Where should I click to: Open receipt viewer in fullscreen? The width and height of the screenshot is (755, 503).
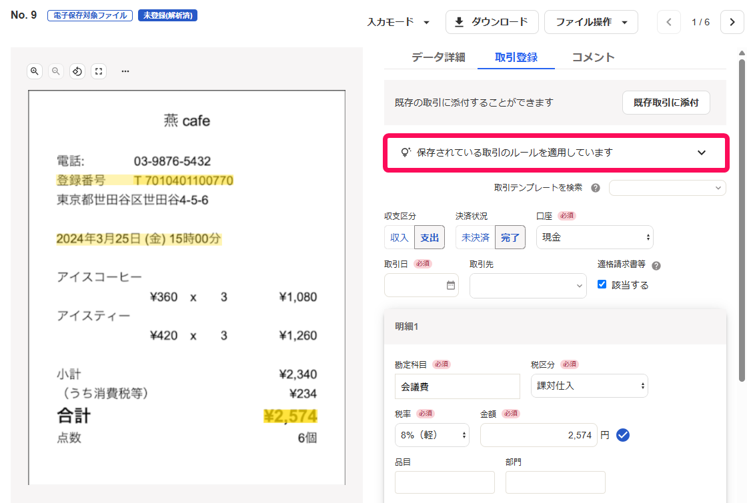(x=99, y=71)
